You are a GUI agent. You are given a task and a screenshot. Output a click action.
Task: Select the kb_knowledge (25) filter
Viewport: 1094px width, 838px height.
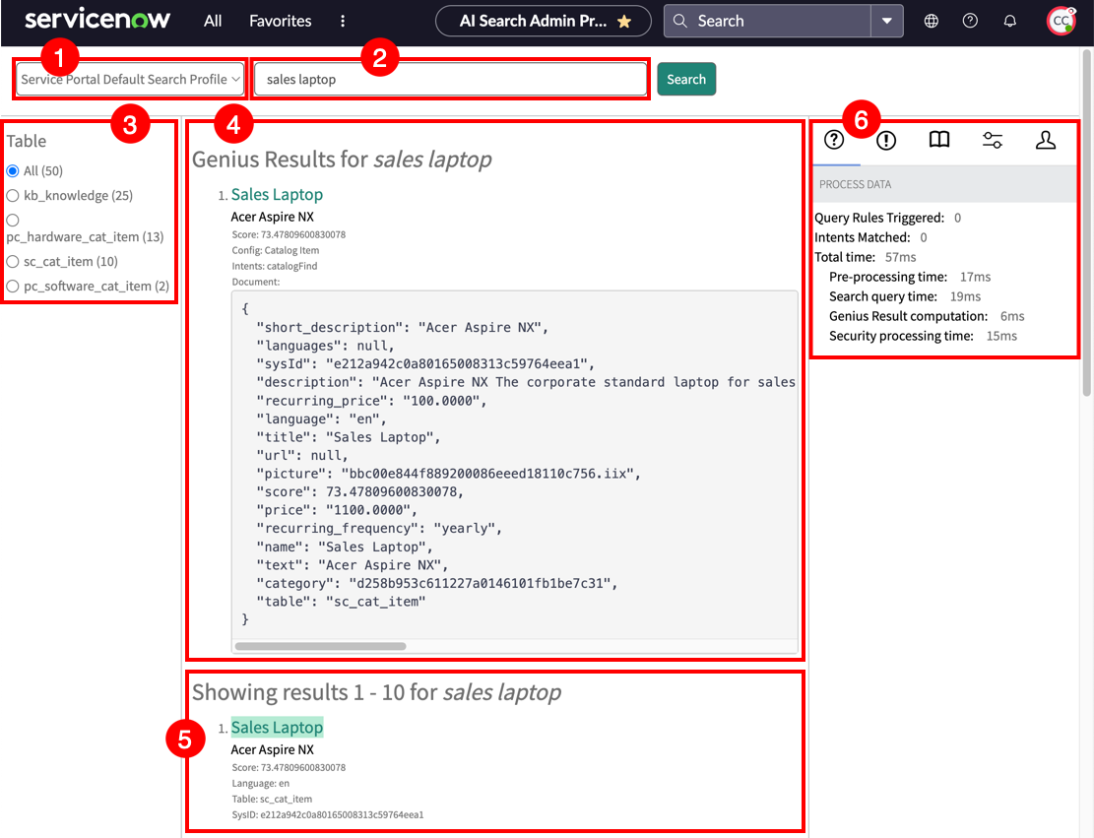(x=13, y=195)
